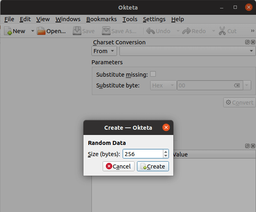Click the Value column header
This screenshot has height=212, width=256.
point(214,154)
